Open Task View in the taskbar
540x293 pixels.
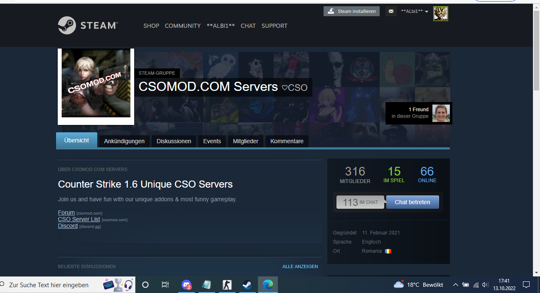pyautogui.click(x=165, y=285)
